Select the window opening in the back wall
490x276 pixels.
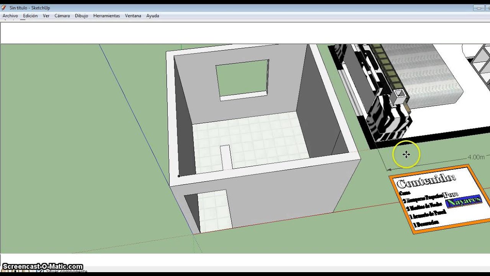click(x=243, y=80)
